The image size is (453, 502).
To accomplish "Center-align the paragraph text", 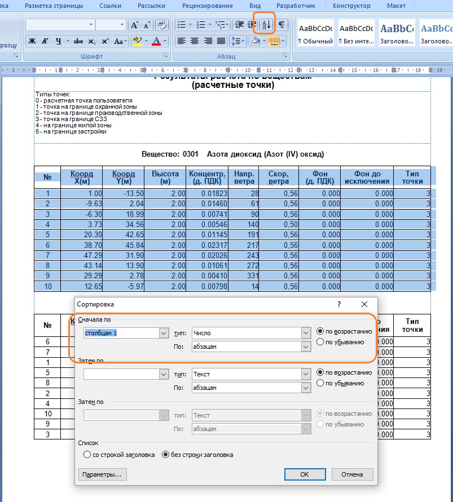I will [195, 41].
